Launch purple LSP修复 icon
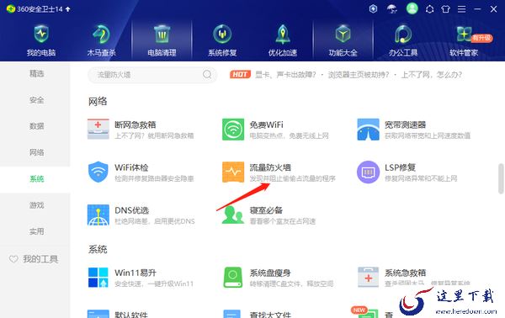 coord(368,172)
